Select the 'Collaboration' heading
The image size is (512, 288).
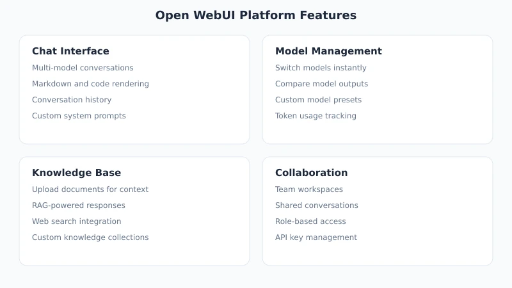312,172
